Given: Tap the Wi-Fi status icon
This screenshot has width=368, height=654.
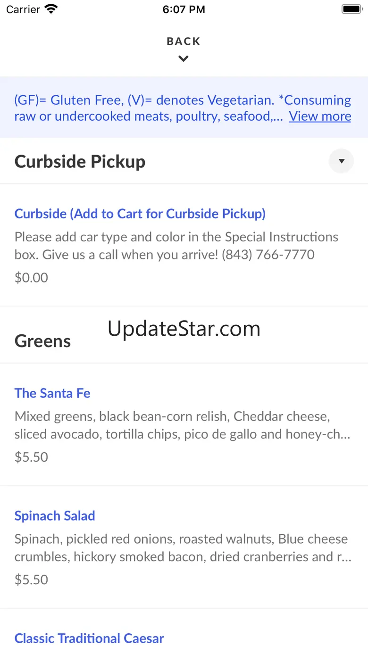Looking at the screenshot, I should tap(51, 9).
